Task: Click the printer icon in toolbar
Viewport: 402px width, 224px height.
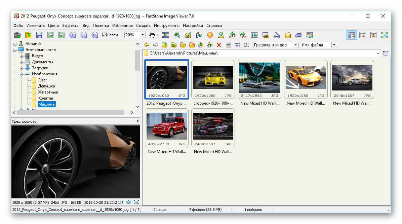Action: 298,35
